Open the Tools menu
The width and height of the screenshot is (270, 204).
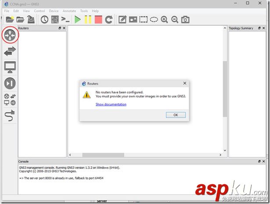pyautogui.click(x=84, y=11)
